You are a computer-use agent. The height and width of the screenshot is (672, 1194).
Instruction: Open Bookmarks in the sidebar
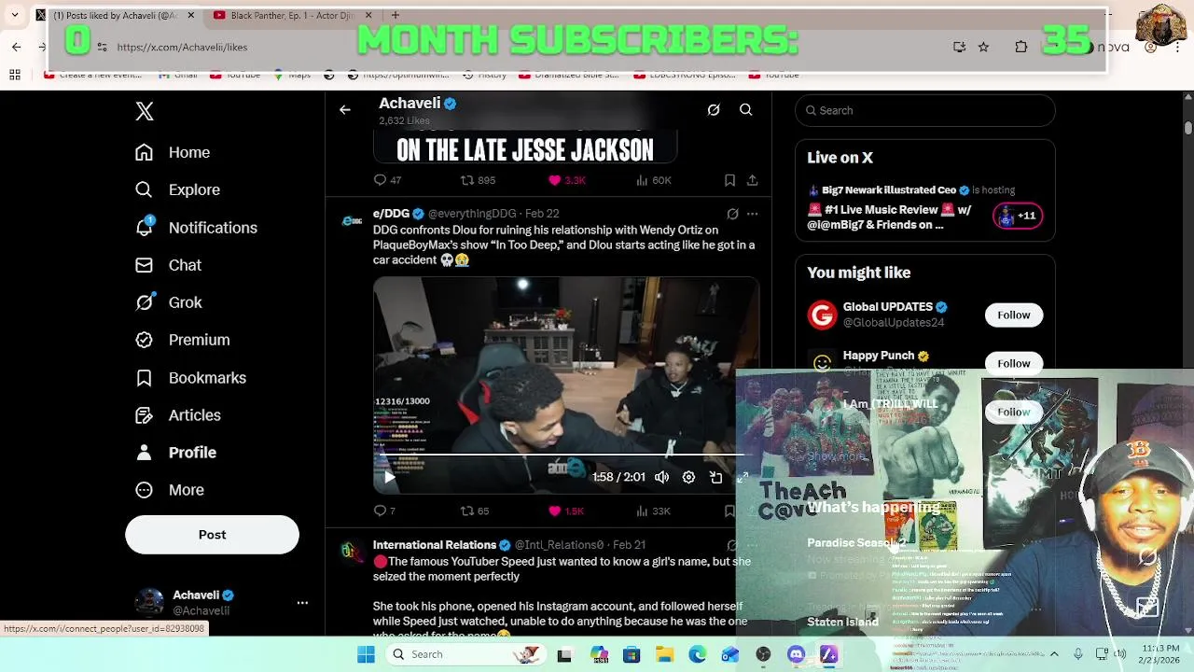pos(190,378)
